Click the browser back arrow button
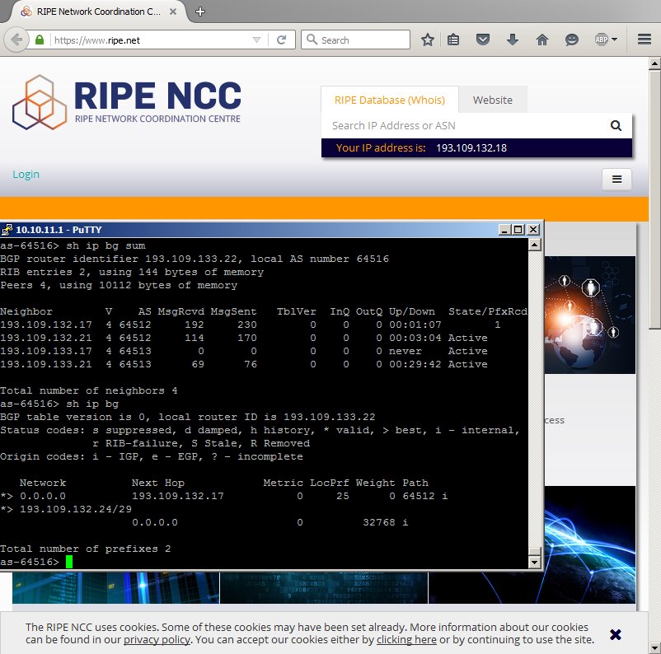The height and width of the screenshot is (654, 661). click(x=15, y=40)
